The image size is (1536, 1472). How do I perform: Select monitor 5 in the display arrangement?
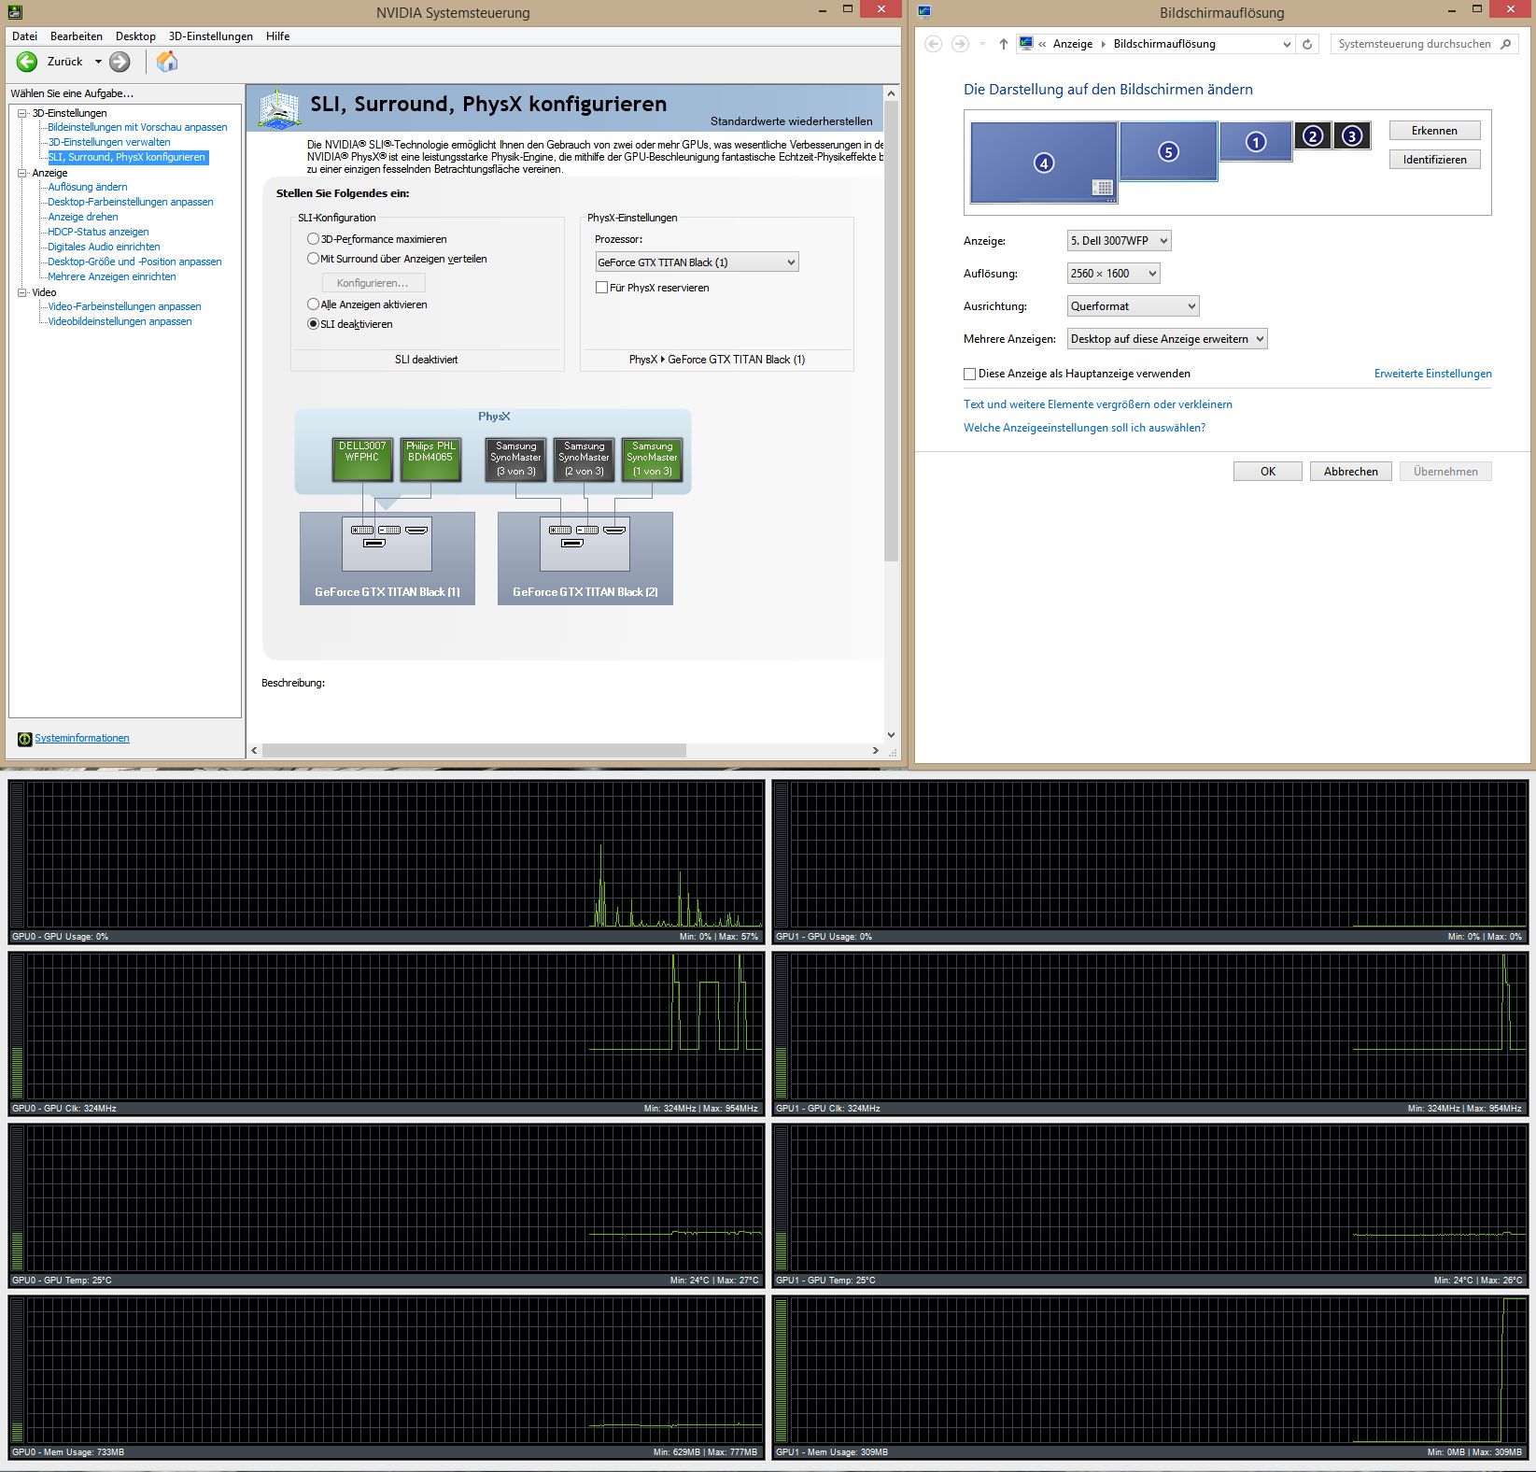coord(1168,150)
